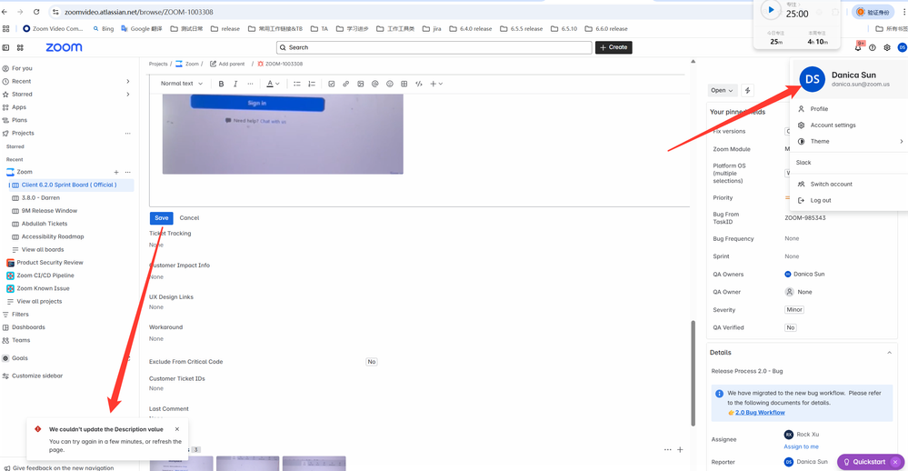Open the app switcher icon
908x471 pixels.
[x=20, y=47]
